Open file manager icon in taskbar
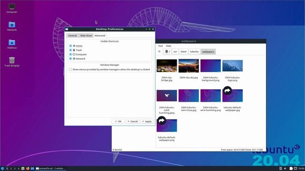Image resolution: width=305 pixels, height=171 pixels. [23, 169]
